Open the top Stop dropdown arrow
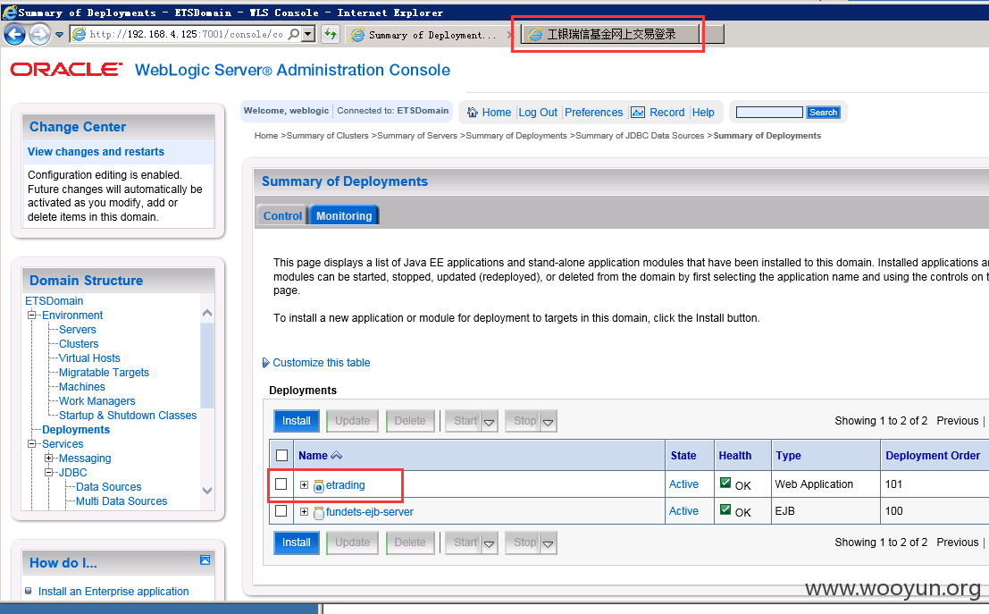Viewport: 989px width, 614px height. [x=549, y=422]
